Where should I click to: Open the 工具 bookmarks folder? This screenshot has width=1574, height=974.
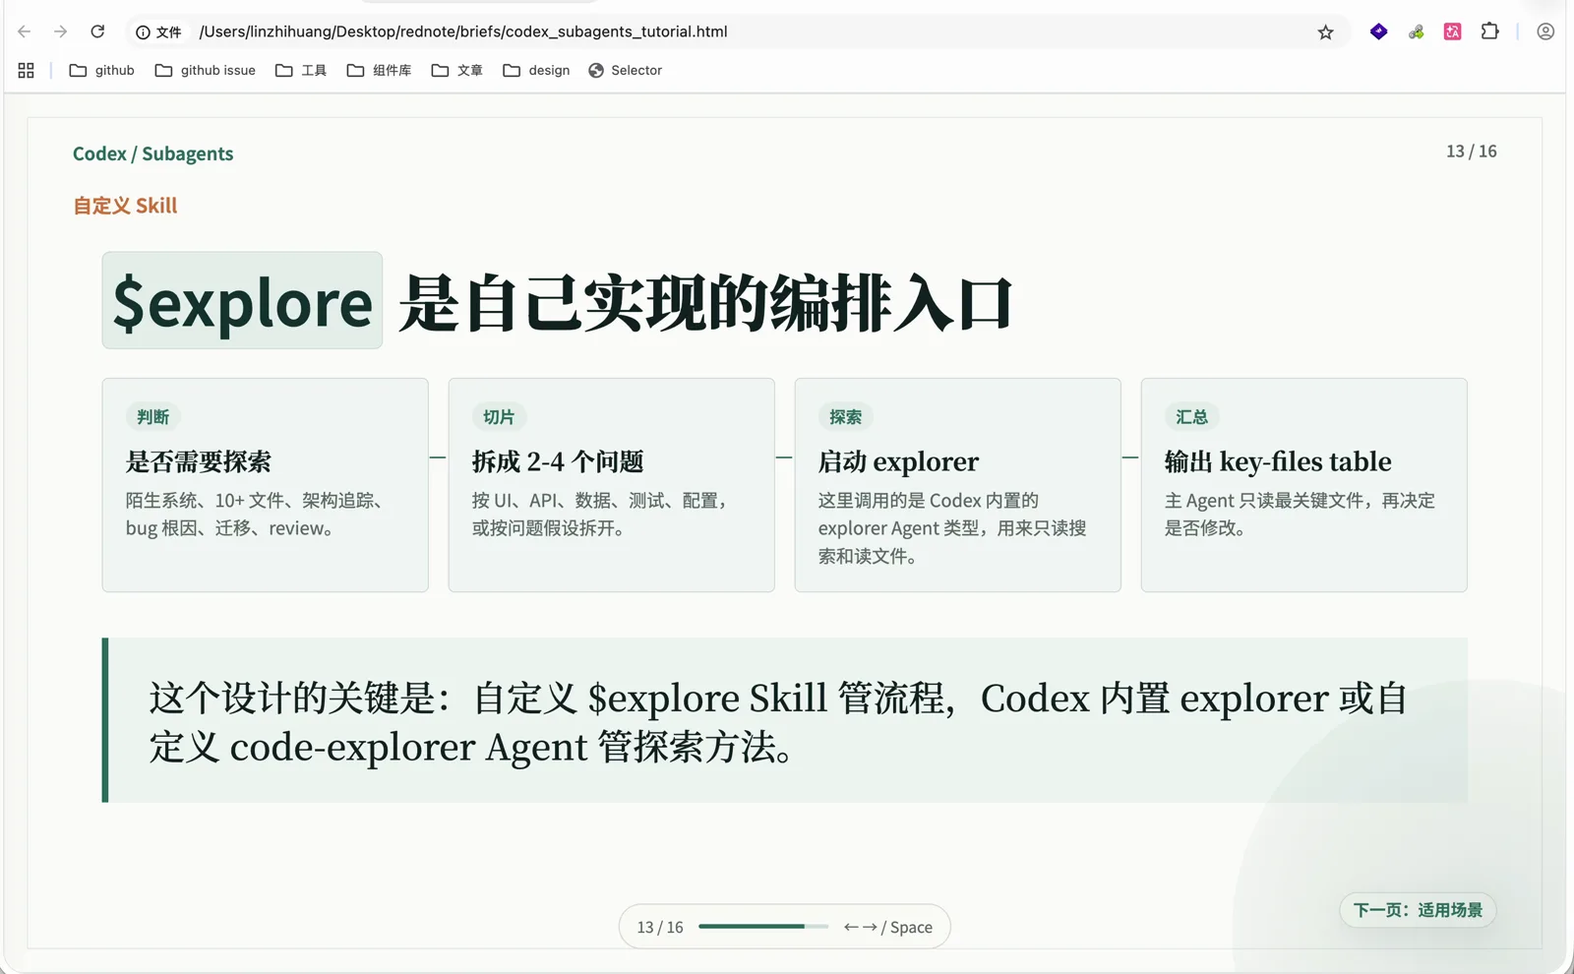tap(301, 70)
